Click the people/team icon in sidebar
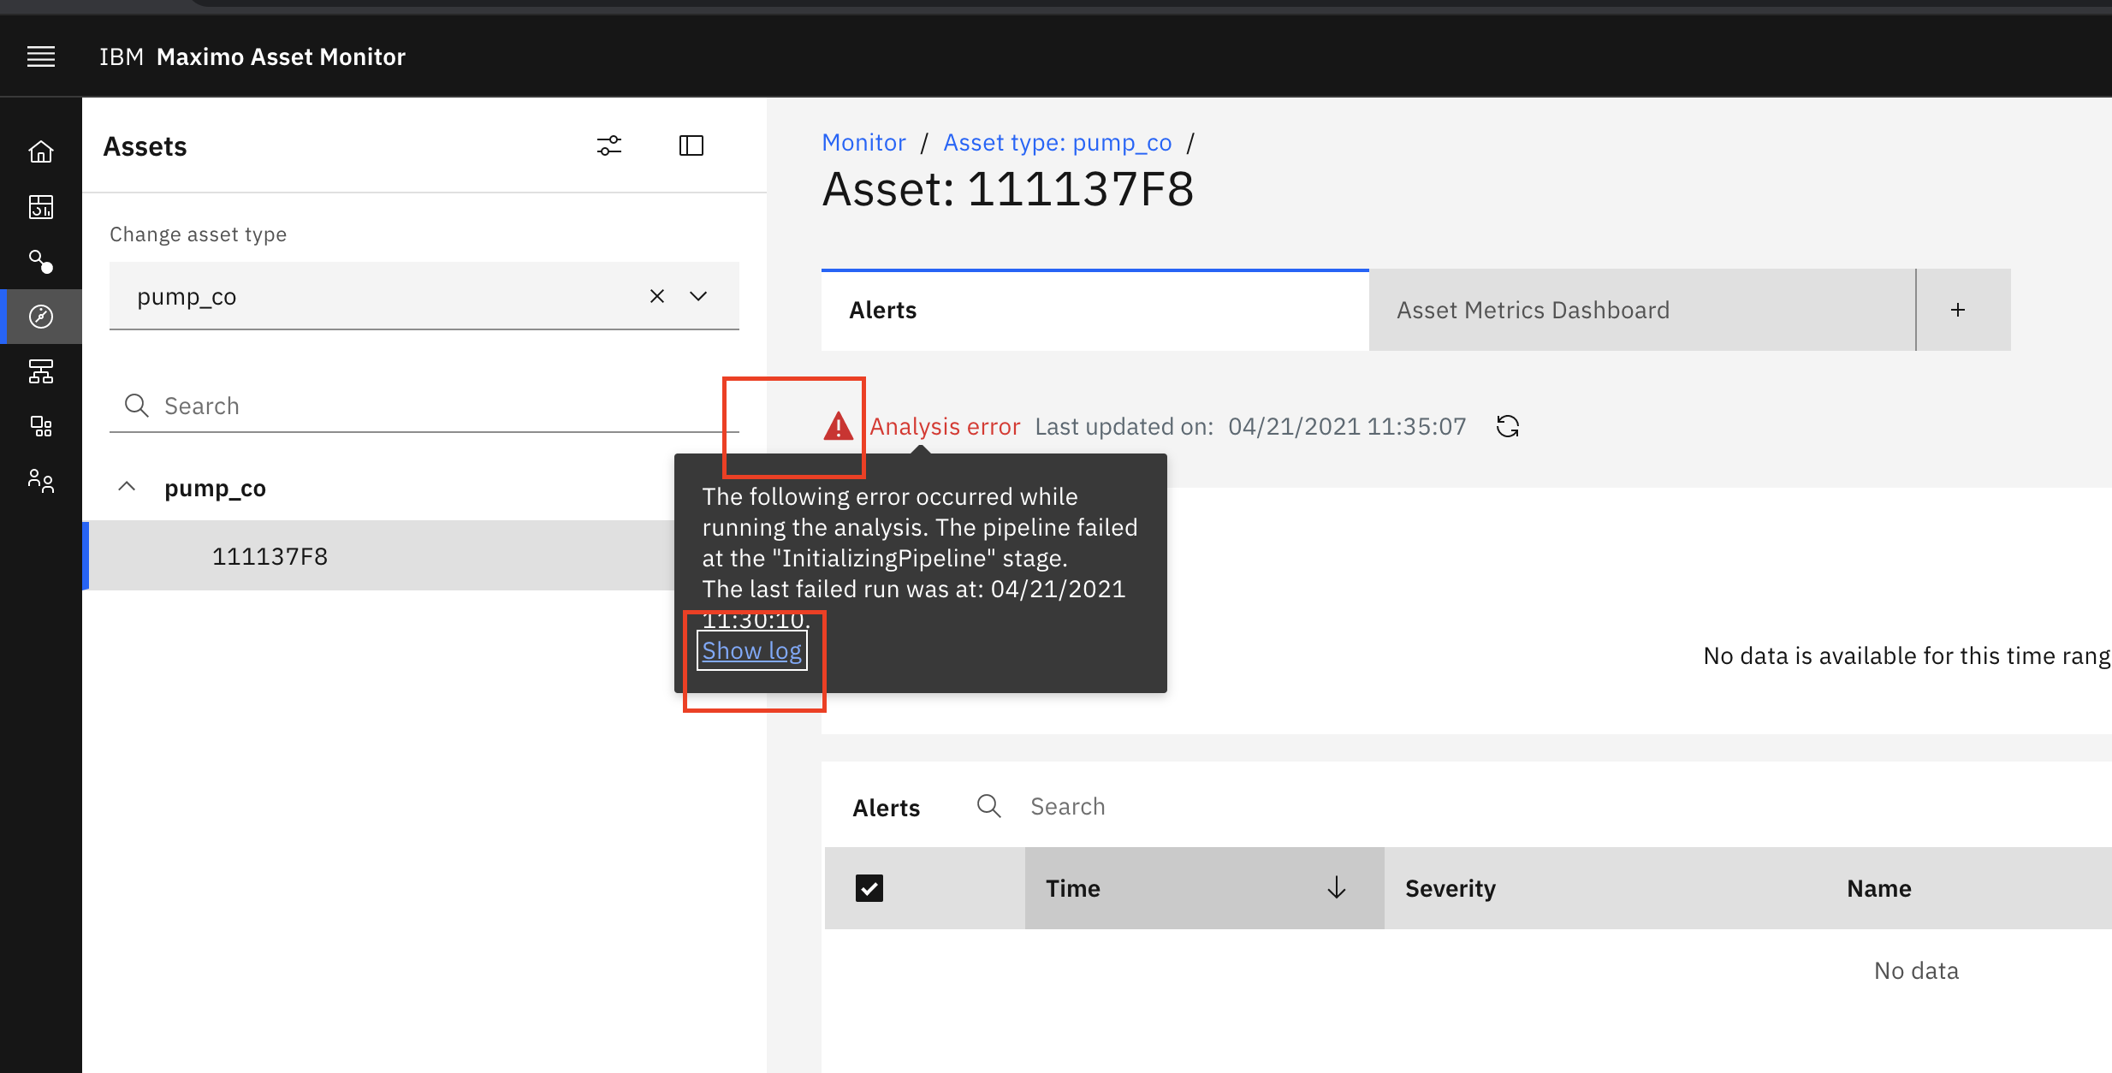This screenshot has width=2112, height=1073. tap(39, 482)
